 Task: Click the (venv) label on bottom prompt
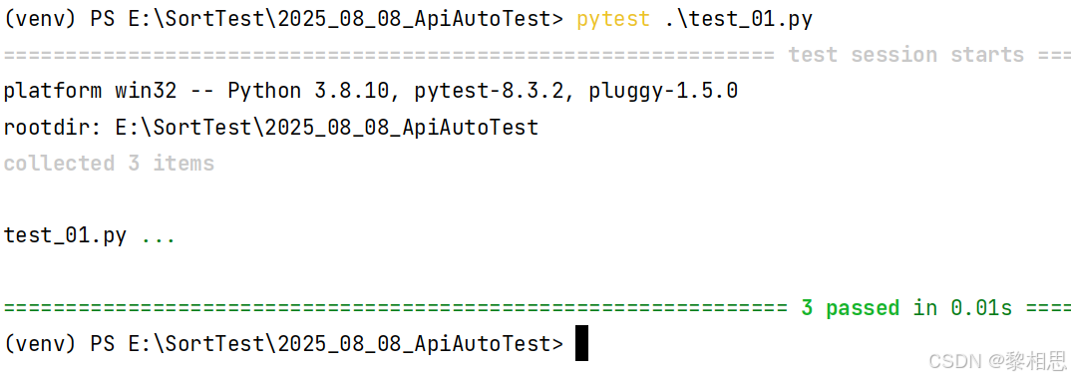tap(40, 344)
